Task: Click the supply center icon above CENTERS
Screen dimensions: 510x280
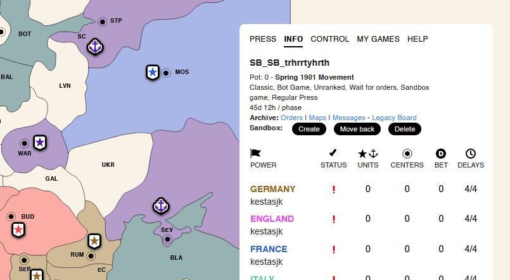Action: (407, 154)
